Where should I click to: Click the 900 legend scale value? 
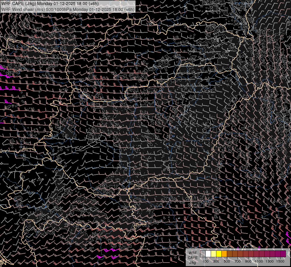[x=248, y=261]
